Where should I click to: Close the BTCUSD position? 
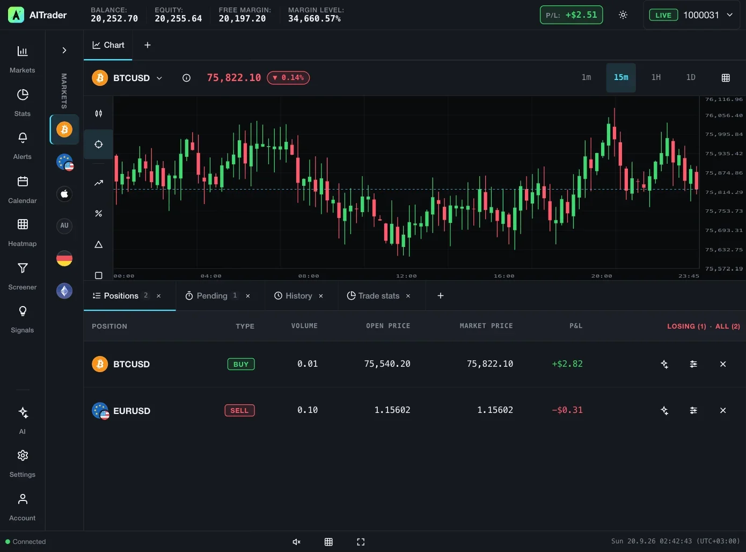tap(723, 364)
